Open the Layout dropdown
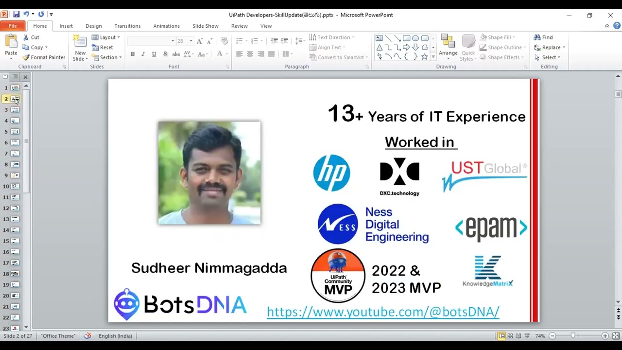 105,37
